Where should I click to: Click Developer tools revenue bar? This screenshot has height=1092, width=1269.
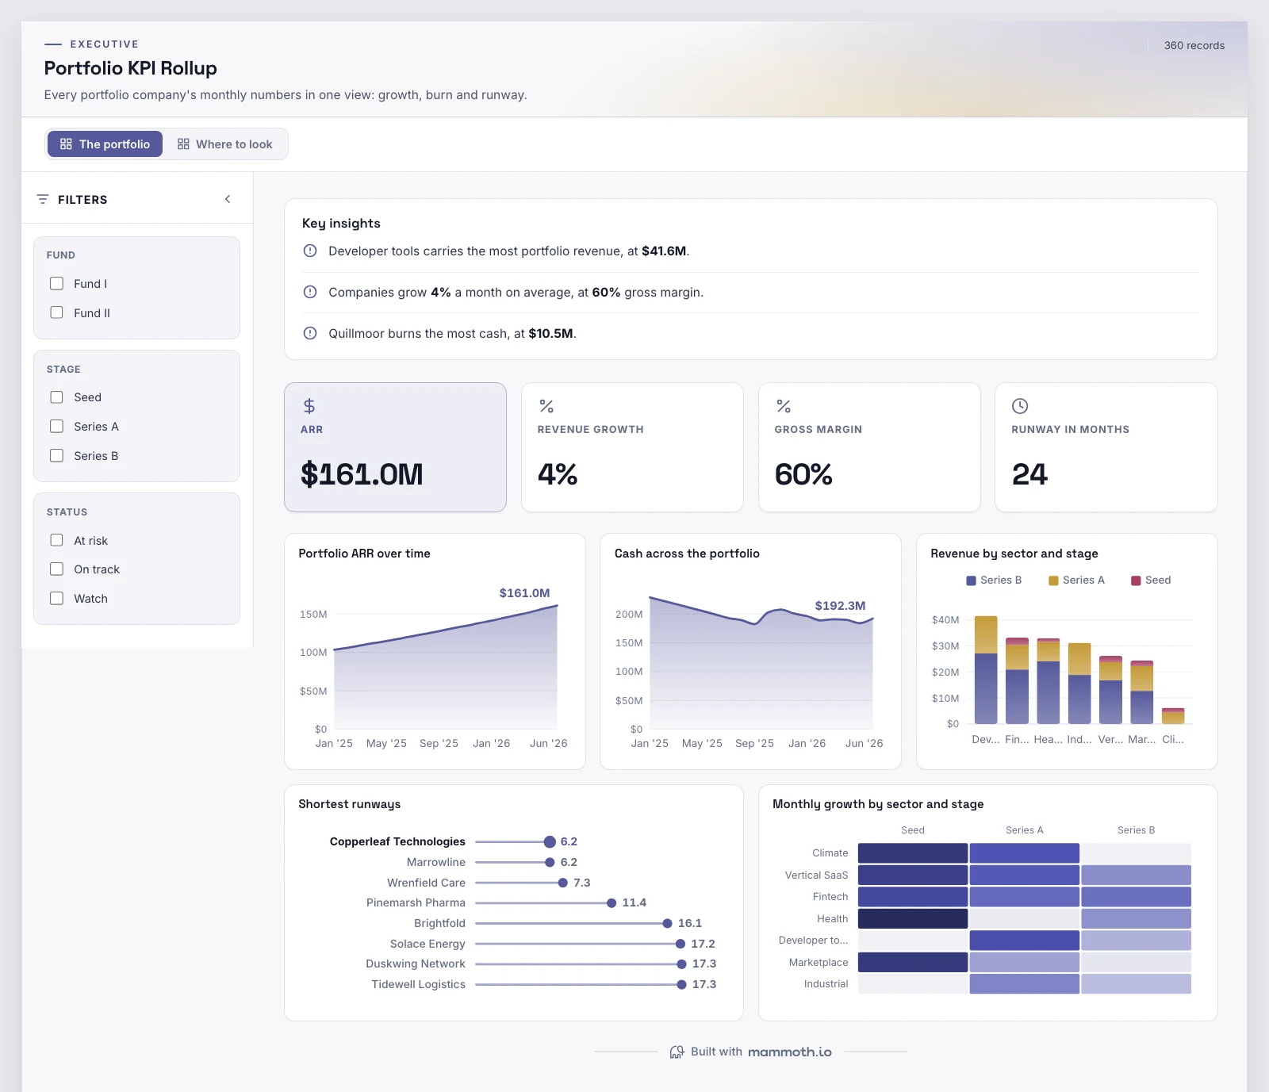[x=986, y=670]
